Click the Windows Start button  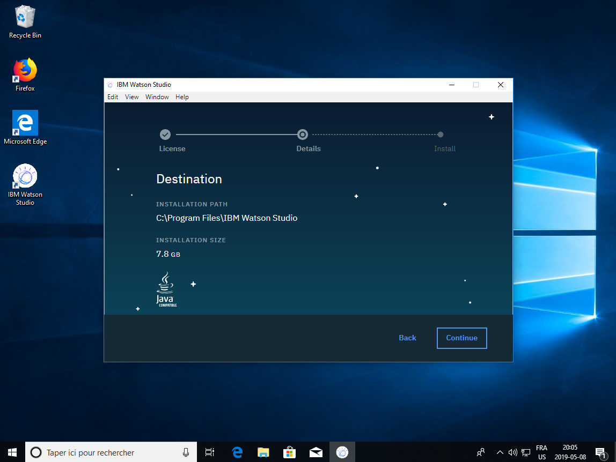click(12, 452)
